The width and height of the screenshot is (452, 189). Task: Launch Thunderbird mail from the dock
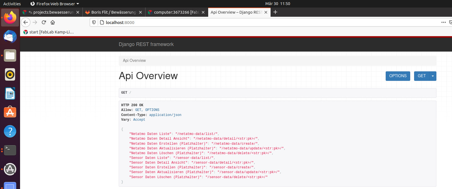point(10,37)
